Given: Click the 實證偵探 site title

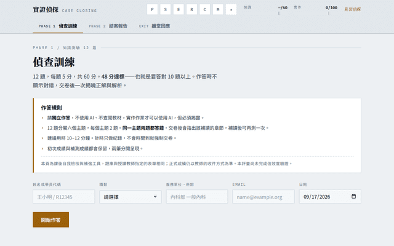Looking at the screenshot, I should 46,10.
